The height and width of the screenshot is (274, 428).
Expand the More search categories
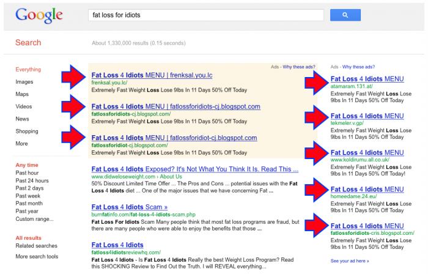pos(21,144)
